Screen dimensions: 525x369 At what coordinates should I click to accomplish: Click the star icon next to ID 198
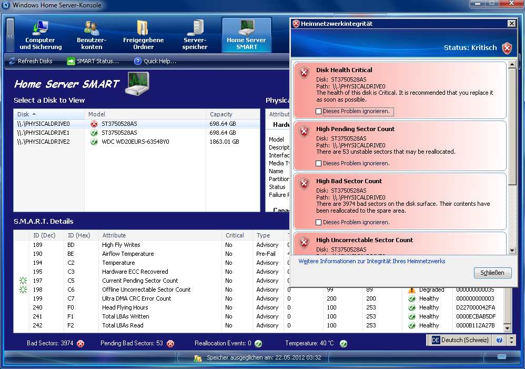pyautogui.click(x=23, y=290)
